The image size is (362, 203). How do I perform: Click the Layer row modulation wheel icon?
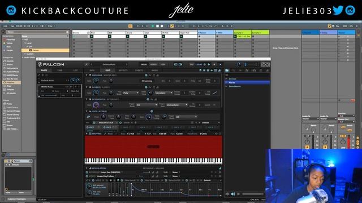tap(146, 87)
